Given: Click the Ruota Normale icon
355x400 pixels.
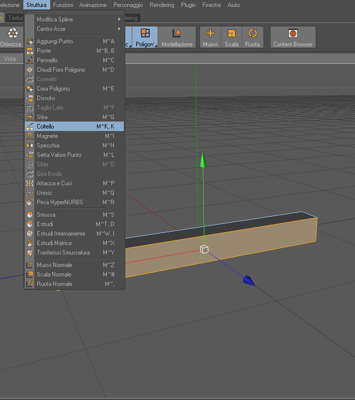Looking at the screenshot, I should 30,283.
